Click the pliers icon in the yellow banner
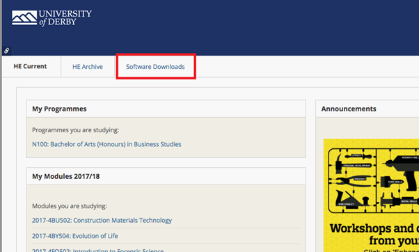The image size is (419, 252). tap(351, 181)
